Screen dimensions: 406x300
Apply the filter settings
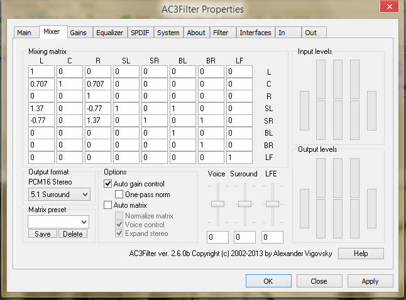[x=370, y=281]
